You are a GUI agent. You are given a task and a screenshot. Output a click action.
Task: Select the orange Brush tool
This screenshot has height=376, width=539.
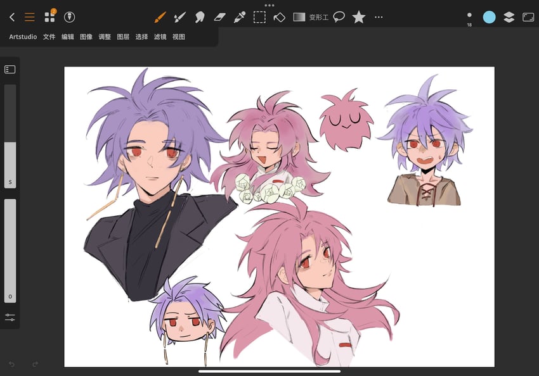(160, 17)
